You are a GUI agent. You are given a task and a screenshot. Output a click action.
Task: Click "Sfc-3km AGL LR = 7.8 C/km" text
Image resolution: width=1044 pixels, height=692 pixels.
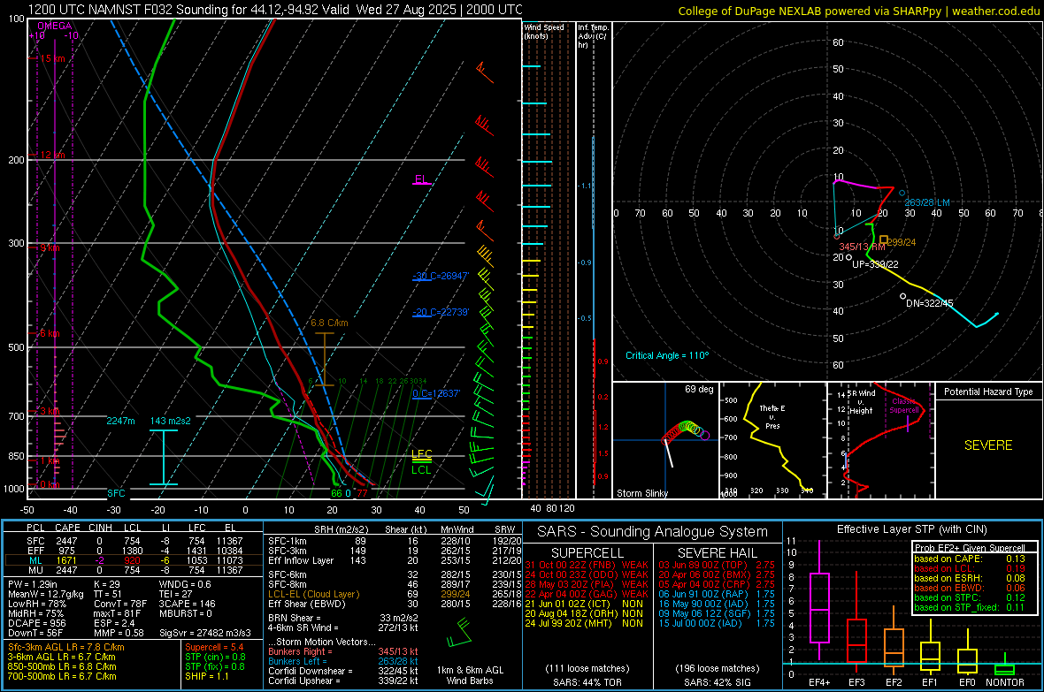click(x=66, y=647)
